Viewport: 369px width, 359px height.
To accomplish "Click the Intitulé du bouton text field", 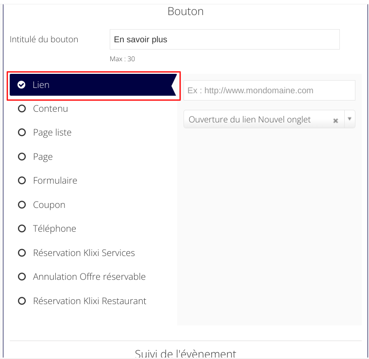I will point(224,39).
